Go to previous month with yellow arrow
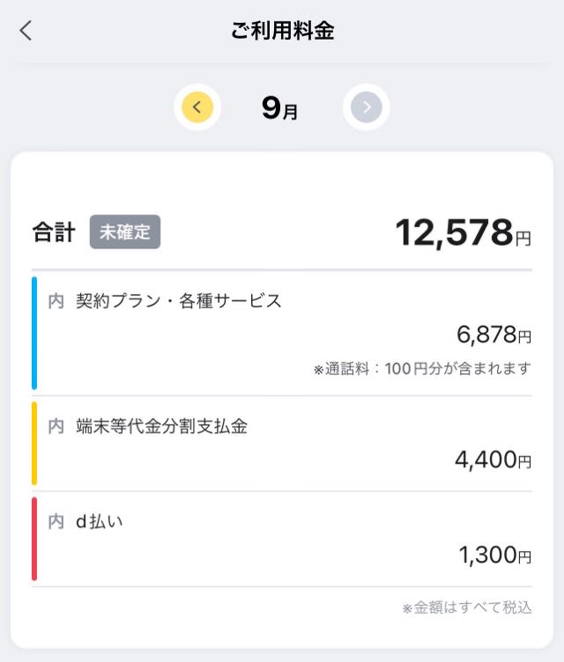The image size is (564, 662). click(x=197, y=107)
